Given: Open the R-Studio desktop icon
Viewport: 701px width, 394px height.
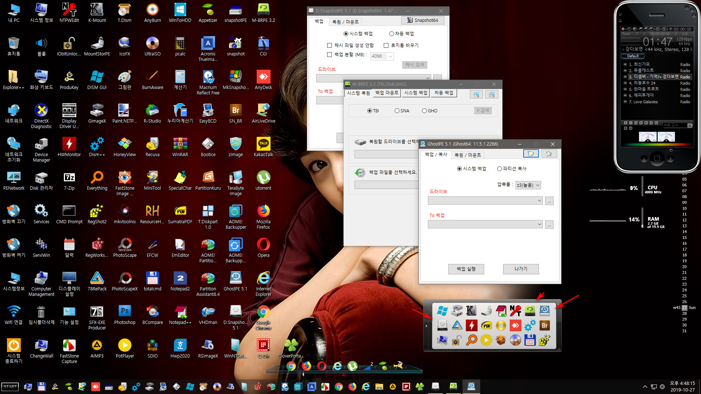Looking at the screenshot, I should (152, 113).
